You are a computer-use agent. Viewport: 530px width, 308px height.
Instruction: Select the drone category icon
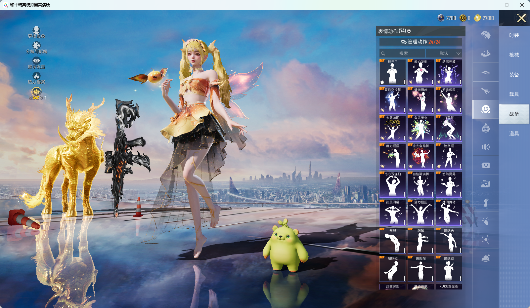[486, 72]
